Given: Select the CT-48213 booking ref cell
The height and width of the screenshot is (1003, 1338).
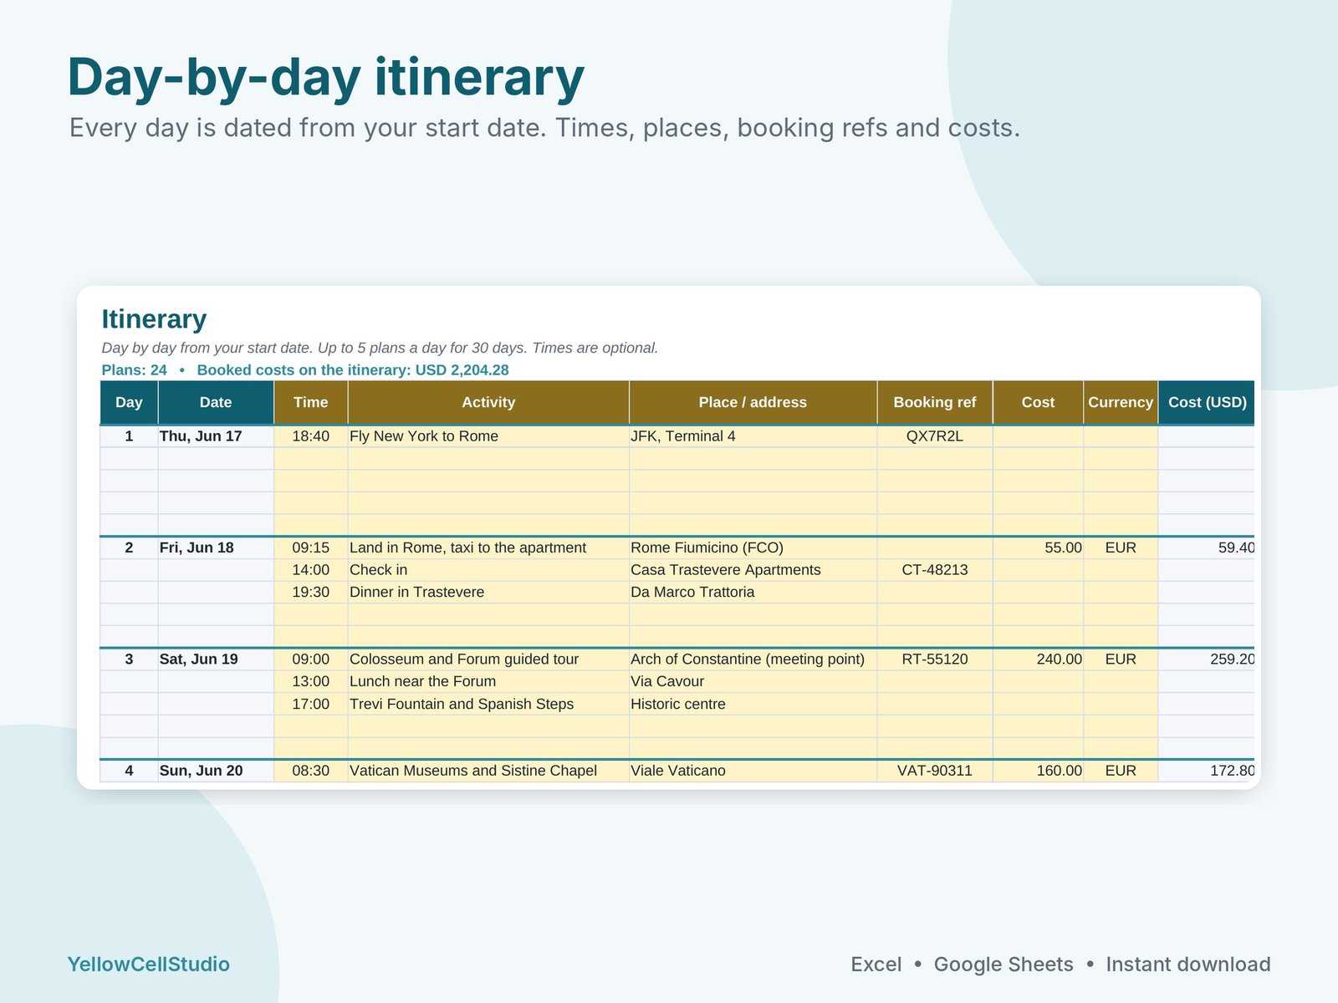Looking at the screenshot, I should click(935, 570).
